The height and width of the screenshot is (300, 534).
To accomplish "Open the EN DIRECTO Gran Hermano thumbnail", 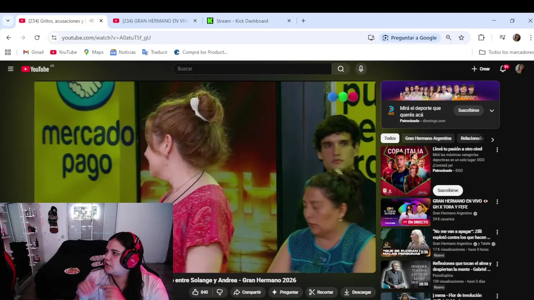I will tap(406, 212).
